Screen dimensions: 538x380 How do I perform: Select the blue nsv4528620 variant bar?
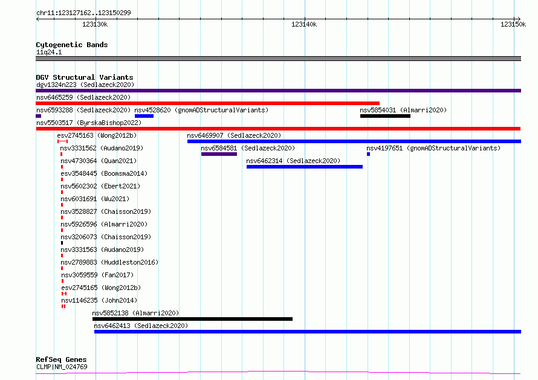(x=144, y=116)
